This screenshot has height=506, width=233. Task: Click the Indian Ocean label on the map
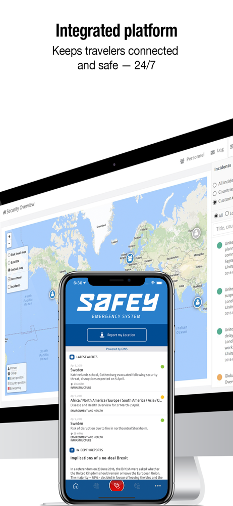[182, 330]
